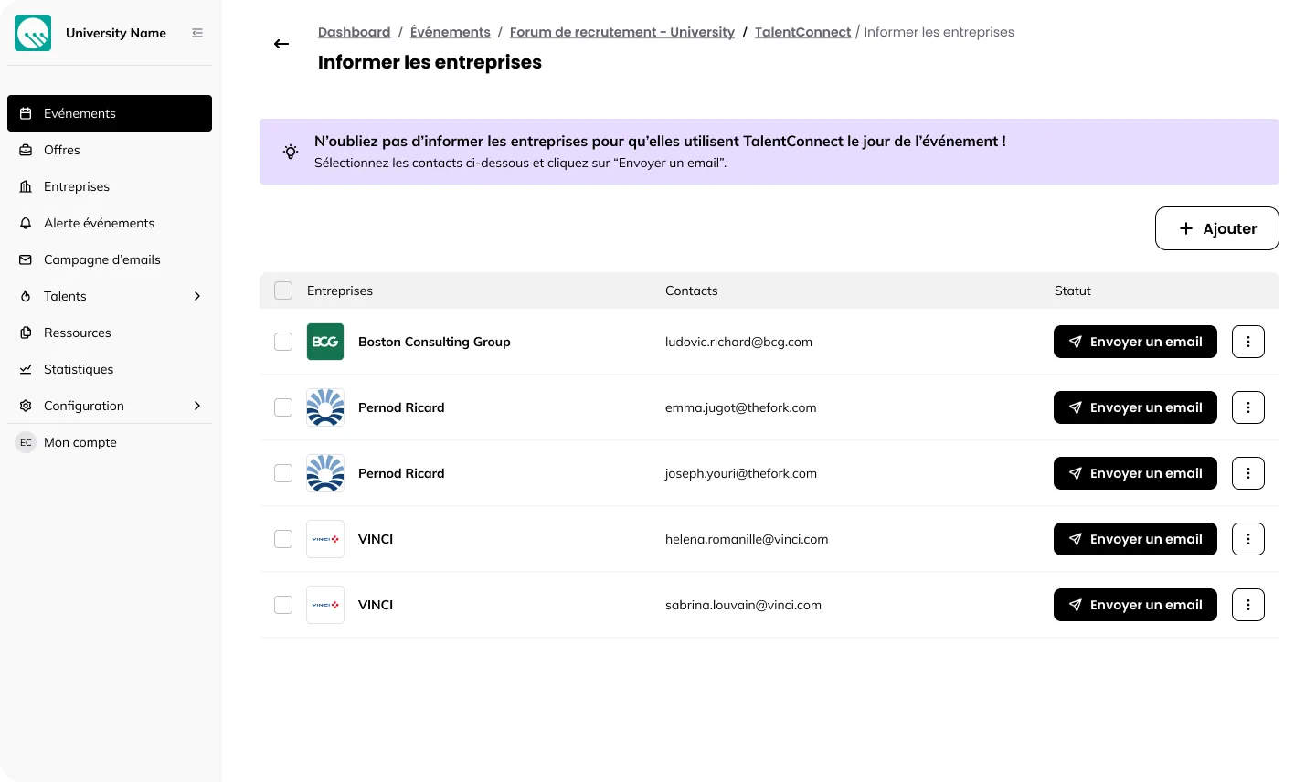1316x782 pixels.
Task: Click the University Name logo icon
Action: point(33,33)
